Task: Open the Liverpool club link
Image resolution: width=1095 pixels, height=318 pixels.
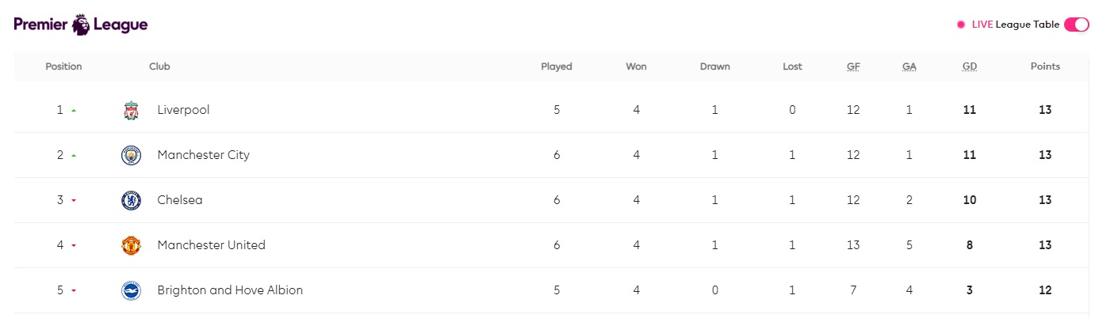Action: 183,110
